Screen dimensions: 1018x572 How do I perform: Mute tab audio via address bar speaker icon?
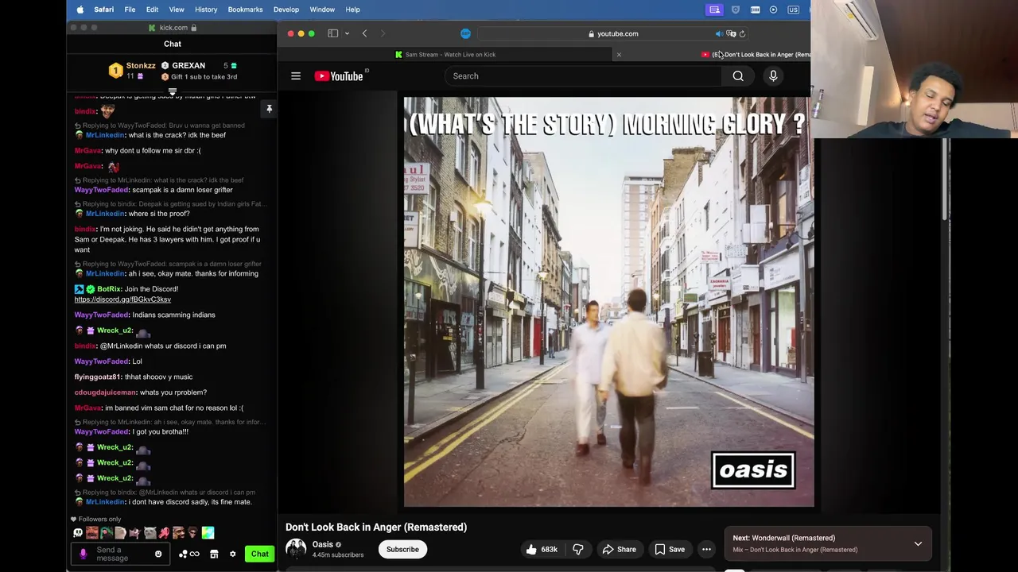click(x=719, y=33)
